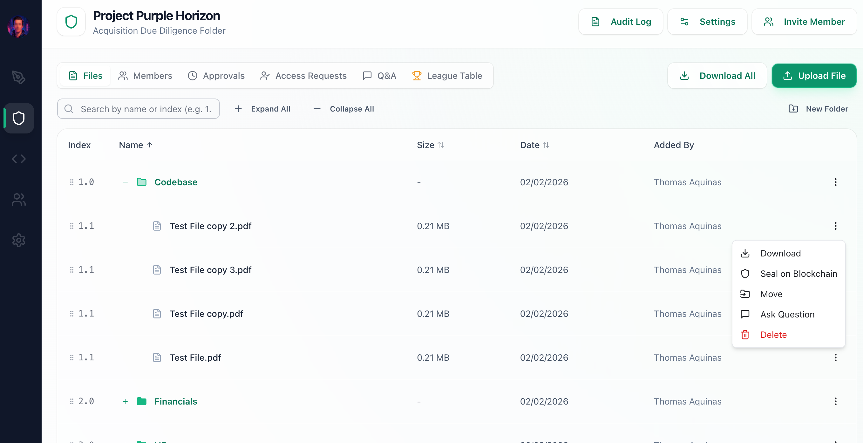Open the code view from the left sidebar
863x443 pixels.
[18, 159]
